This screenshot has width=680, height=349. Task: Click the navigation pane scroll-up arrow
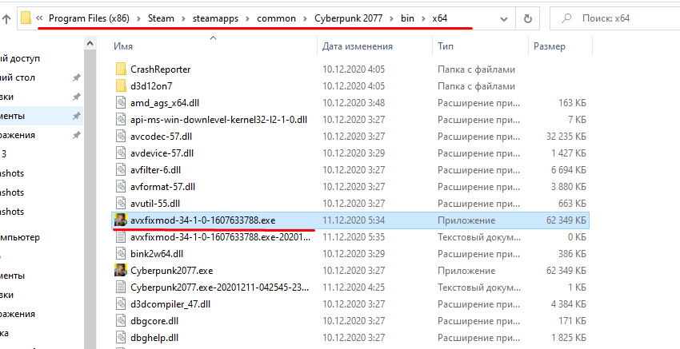(90, 43)
